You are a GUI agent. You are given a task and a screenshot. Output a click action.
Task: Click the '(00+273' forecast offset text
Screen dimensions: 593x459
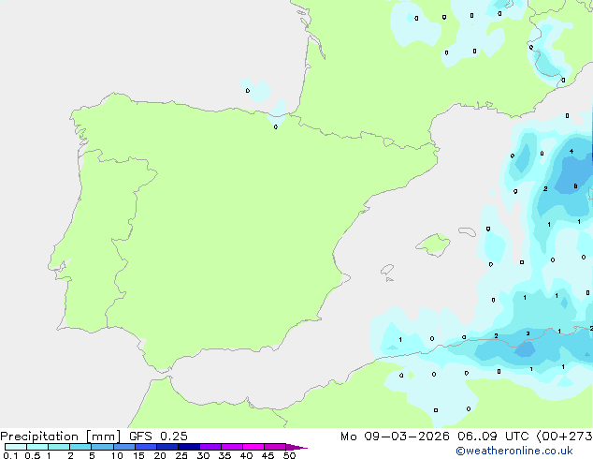pyautogui.click(x=564, y=437)
